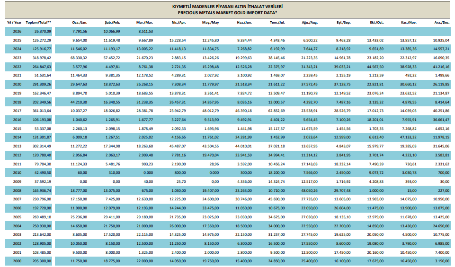Select the 2026 year row label
Screen dimensions: 455x267
point(17,31)
